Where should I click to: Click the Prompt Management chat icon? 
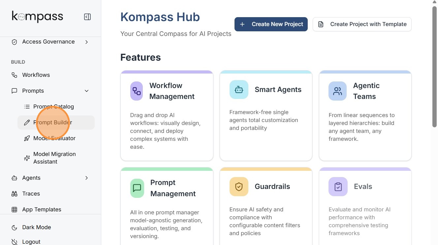[137, 188]
